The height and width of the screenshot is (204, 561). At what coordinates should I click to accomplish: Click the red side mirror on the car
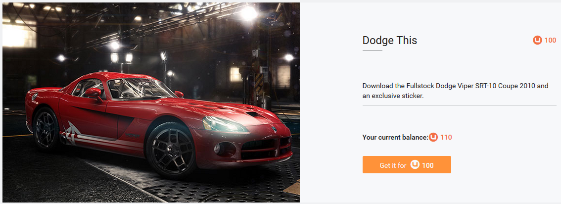point(93,94)
